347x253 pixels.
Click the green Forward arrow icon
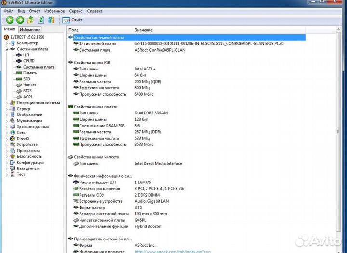[20, 20]
